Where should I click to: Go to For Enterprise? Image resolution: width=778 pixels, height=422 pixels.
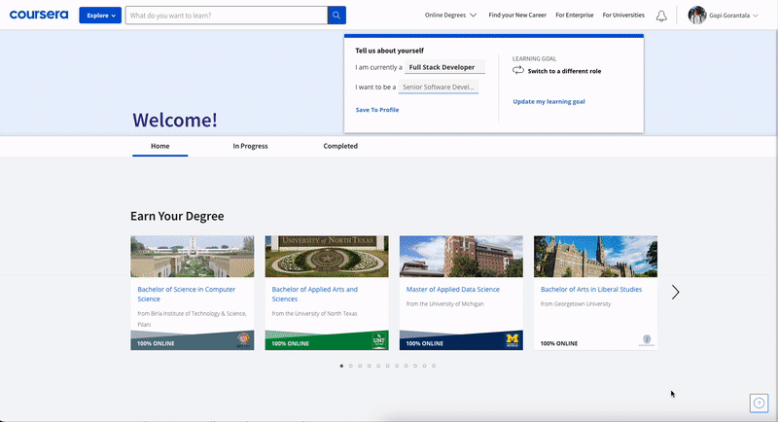coord(574,15)
